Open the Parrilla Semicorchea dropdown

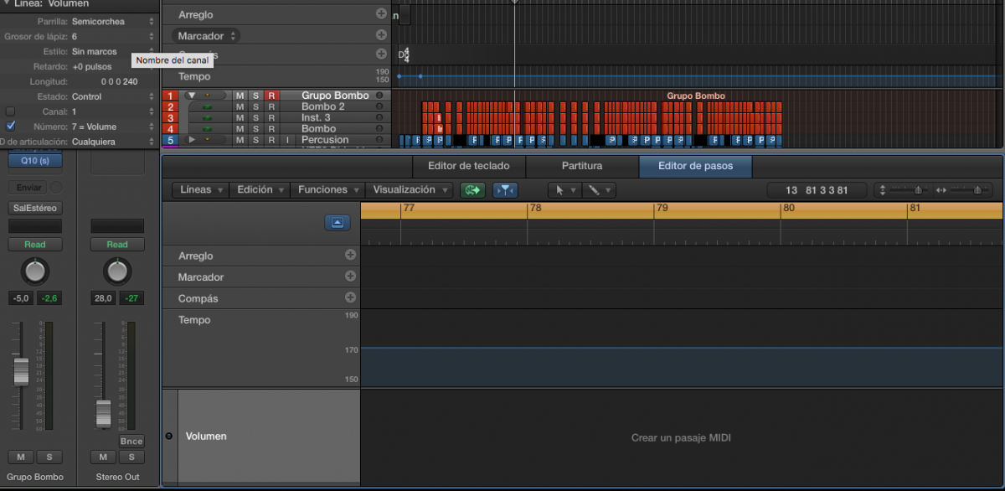coord(113,22)
